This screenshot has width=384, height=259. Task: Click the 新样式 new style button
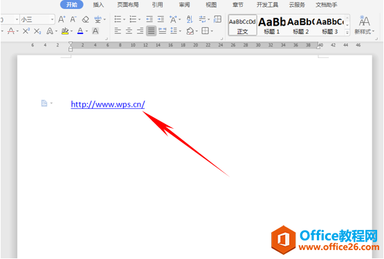coord(365,25)
